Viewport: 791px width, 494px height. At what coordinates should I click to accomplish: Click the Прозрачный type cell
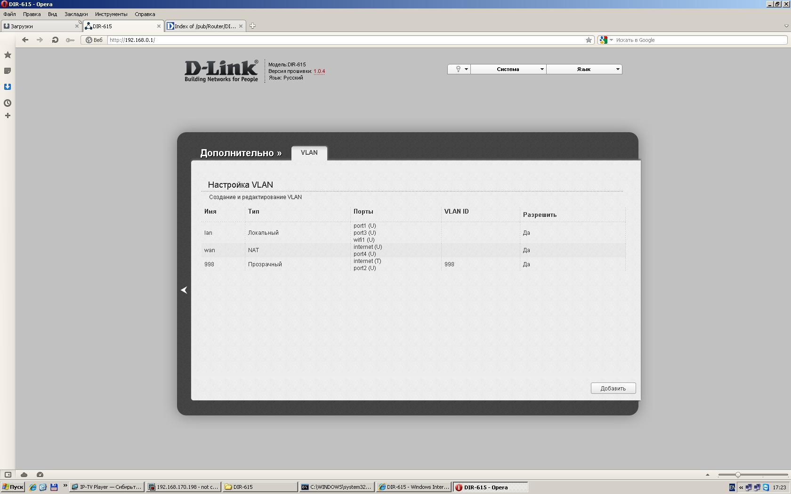pyautogui.click(x=265, y=264)
